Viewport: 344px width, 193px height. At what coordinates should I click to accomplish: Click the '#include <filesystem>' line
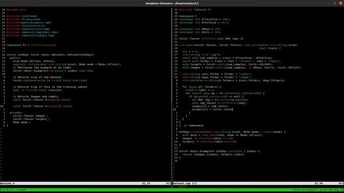pyautogui.click(x=23, y=19)
